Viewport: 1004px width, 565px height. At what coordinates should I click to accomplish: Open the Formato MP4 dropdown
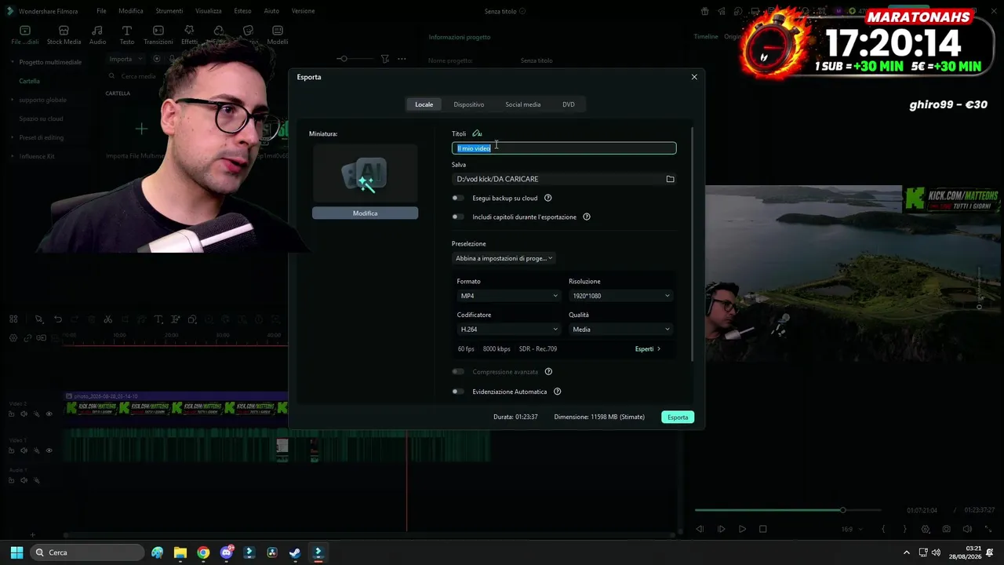tap(508, 296)
